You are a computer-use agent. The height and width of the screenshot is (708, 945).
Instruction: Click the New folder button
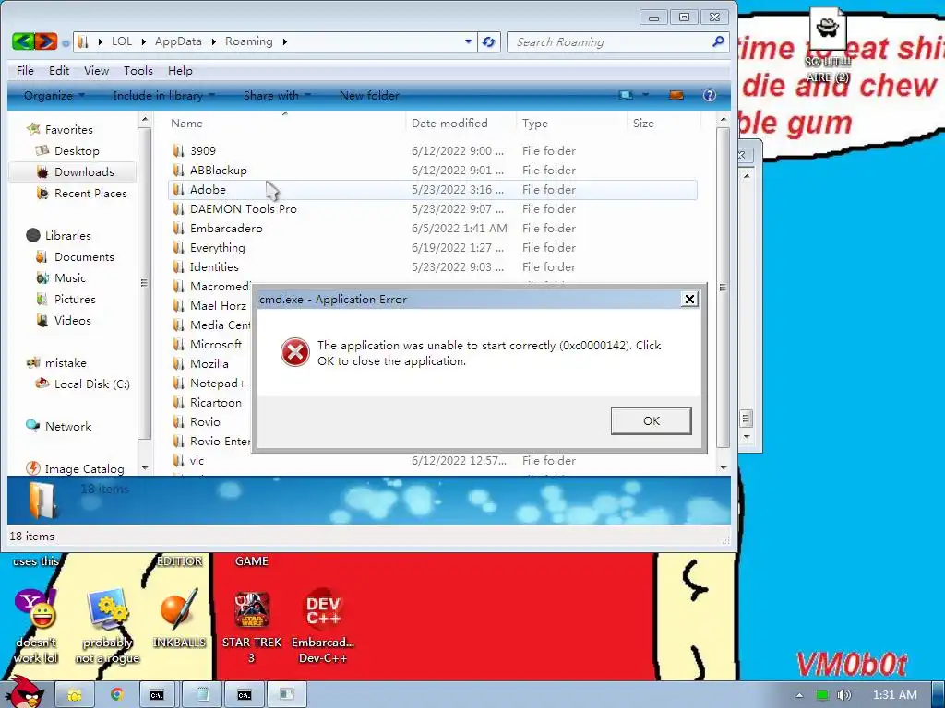click(x=369, y=95)
